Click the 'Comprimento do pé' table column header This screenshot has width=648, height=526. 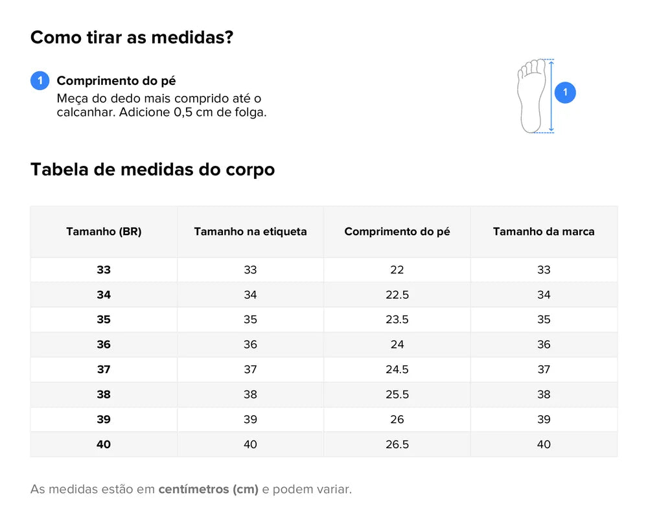point(397,231)
